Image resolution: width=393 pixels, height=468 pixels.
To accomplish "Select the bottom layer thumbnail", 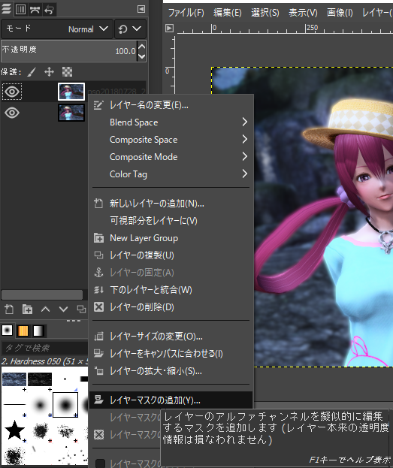I will click(x=71, y=113).
